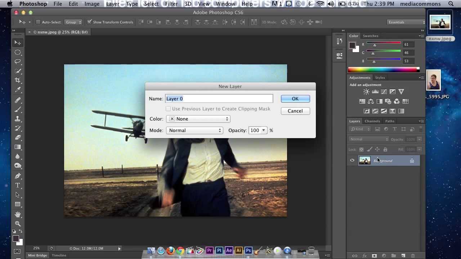Image resolution: width=461 pixels, height=259 pixels.
Task: Click the lock icon on Background layer
Action: pos(412,160)
